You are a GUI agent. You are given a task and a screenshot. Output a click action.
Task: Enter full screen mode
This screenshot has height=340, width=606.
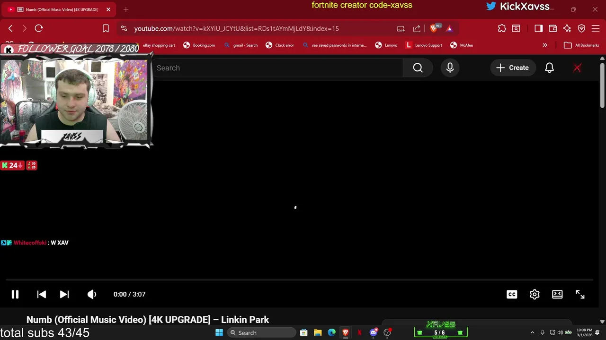point(580,294)
